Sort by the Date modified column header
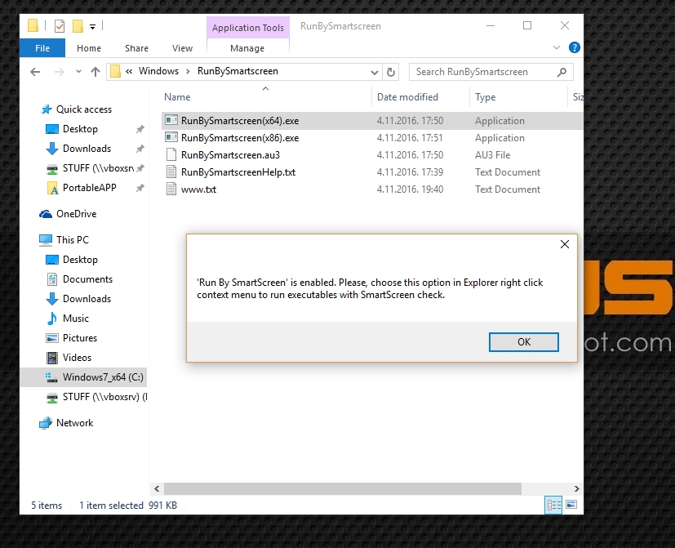Screen dimensions: 675x548 tap(420, 97)
